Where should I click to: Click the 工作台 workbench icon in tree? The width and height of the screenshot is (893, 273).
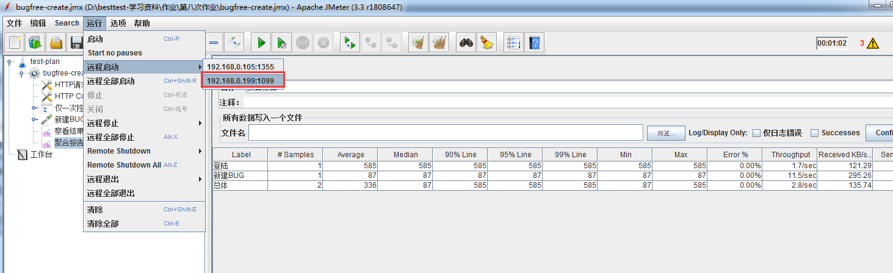[23, 154]
